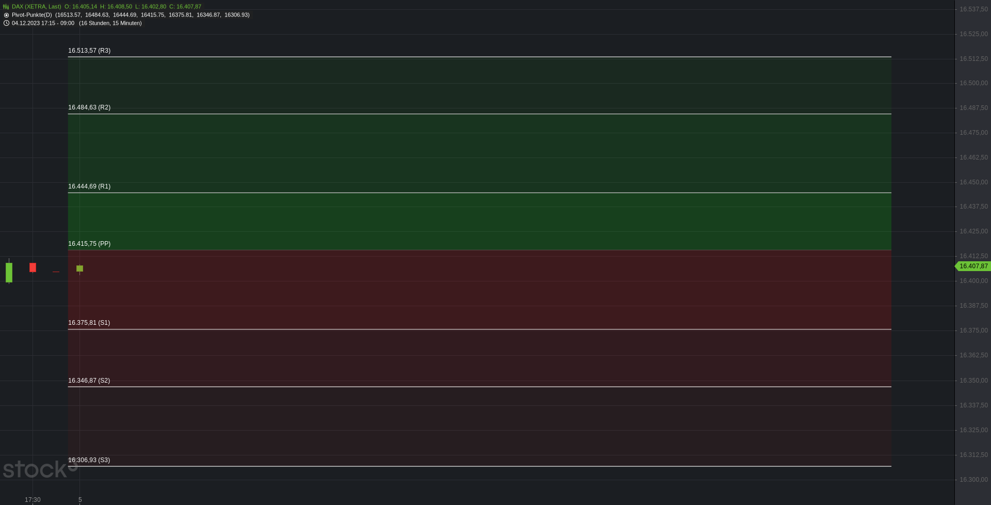The image size is (991, 505).
Task: Select the red candlestick near 17:30
Action: pyautogui.click(x=33, y=267)
